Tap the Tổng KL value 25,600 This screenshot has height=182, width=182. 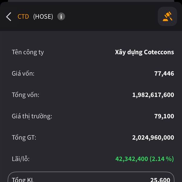click(x=160, y=180)
